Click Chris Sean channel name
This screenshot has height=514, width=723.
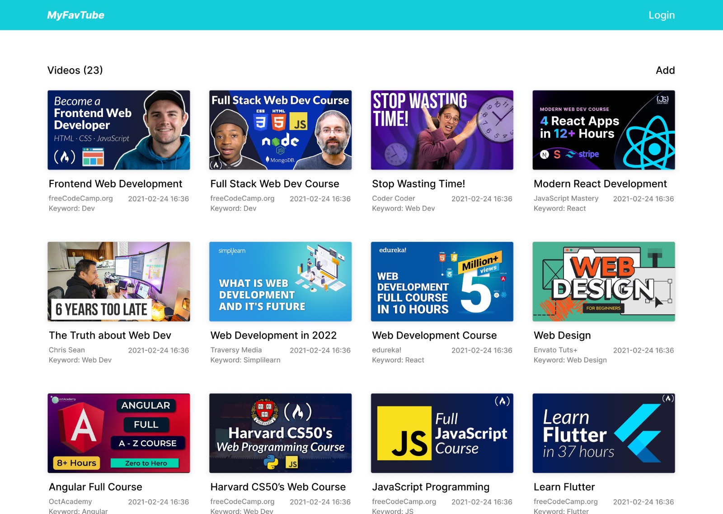pyautogui.click(x=66, y=350)
